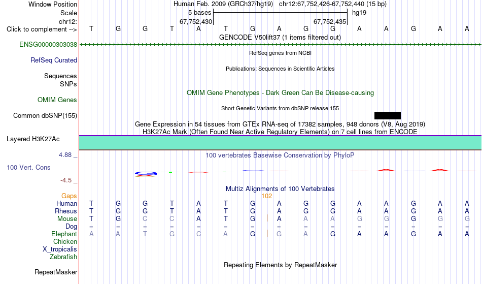Click the green ENSG00000303038 arrow line

pyautogui.click(x=281, y=45)
